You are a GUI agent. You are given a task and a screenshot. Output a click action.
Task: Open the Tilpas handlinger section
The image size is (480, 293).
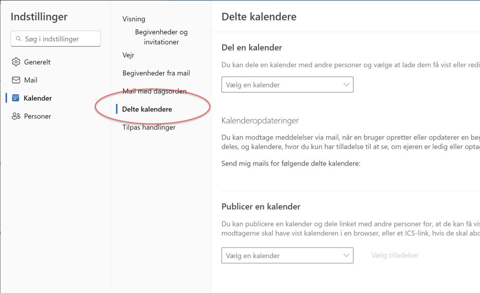click(149, 127)
